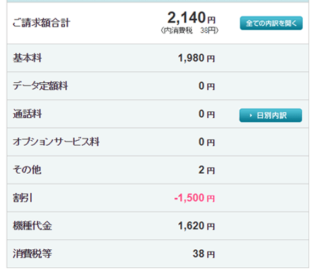This screenshot has width=318, height=275.
Task: Expand the 割引 discount row
Action: point(158,198)
